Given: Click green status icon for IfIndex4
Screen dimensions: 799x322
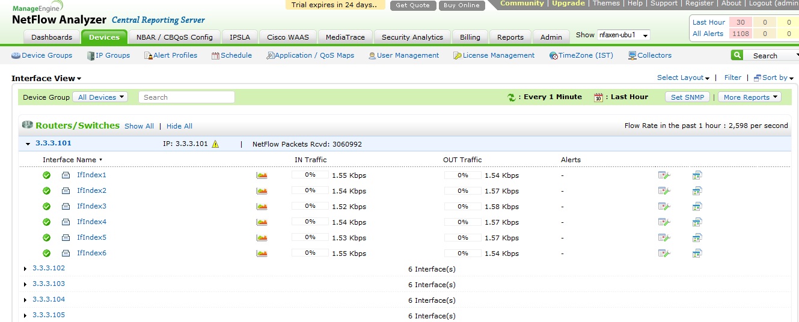Looking at the screenshot, I should tap(46, 222).
